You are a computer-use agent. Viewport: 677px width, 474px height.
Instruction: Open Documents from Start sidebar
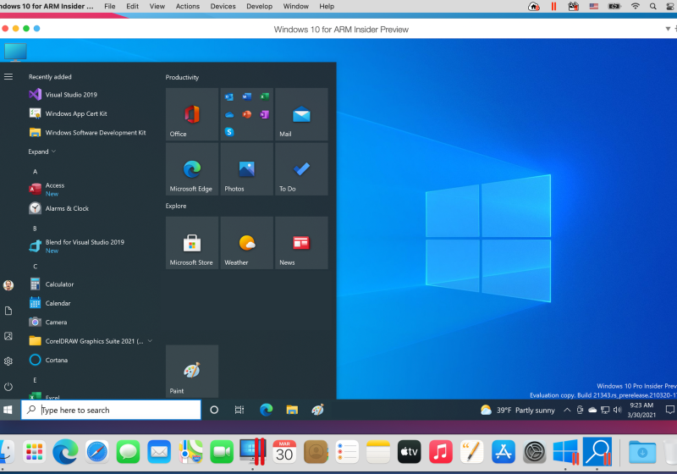pos(8,311)
